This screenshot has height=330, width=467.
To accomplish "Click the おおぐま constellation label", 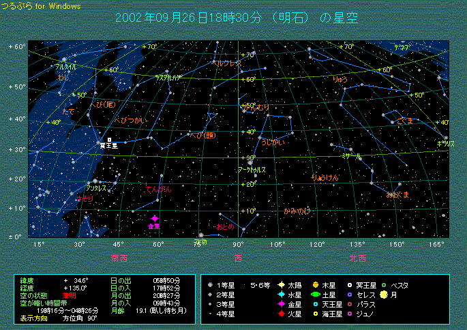I will click(x=397, y=195).
